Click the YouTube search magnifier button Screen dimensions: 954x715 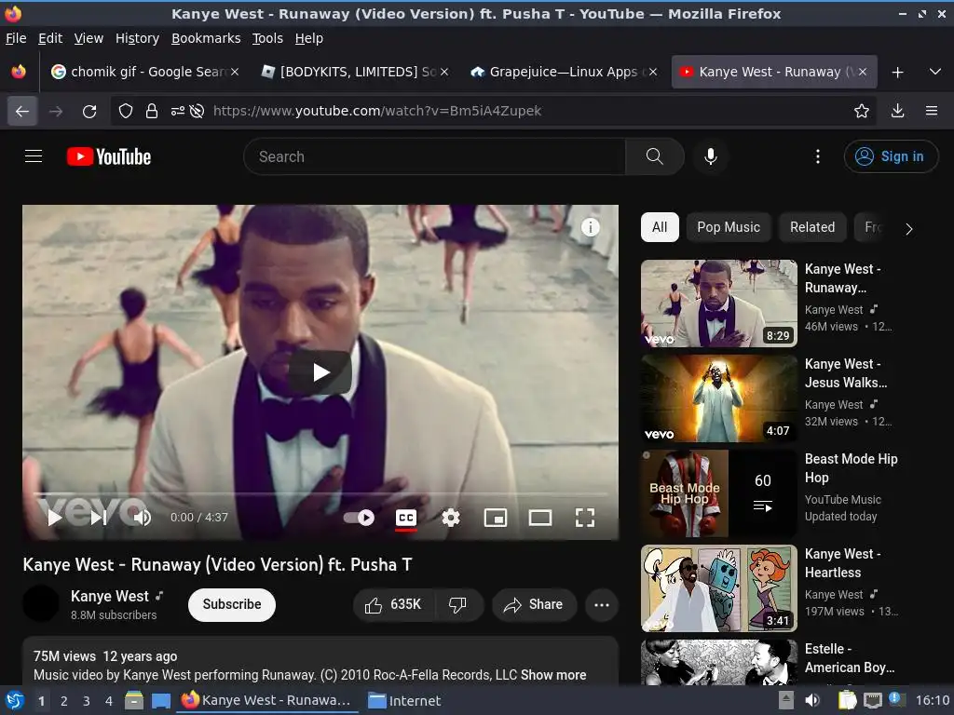pos(655,156)
